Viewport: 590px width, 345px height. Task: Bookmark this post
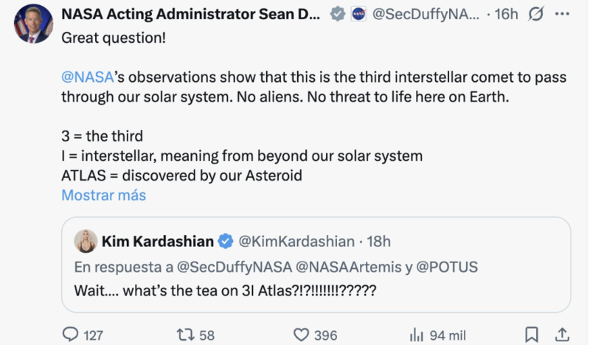531,335
